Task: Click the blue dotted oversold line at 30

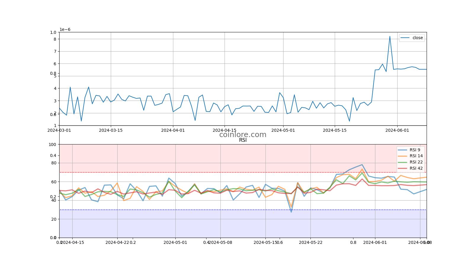Action: click(243, 210)
